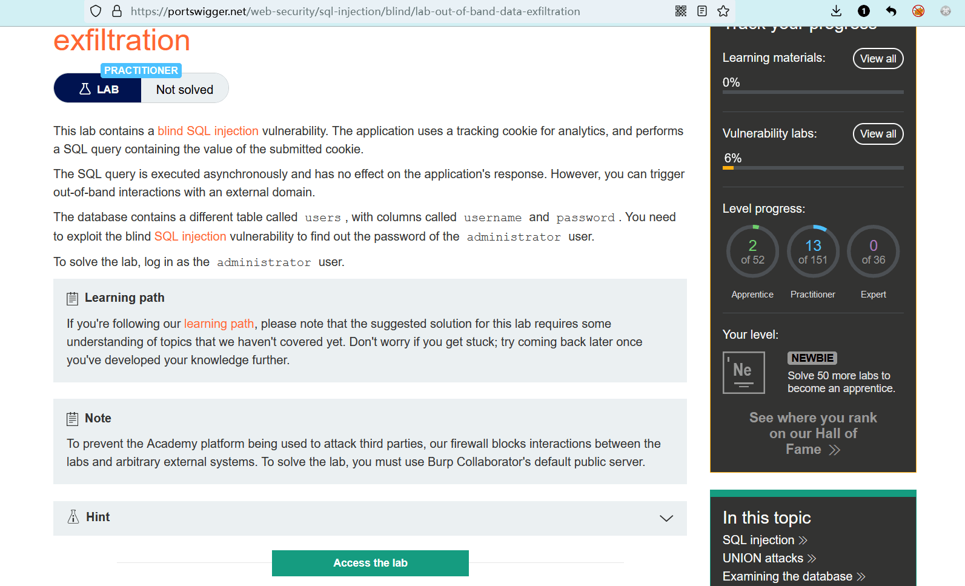Go to Examining the database topic link

tap(794, 576)
